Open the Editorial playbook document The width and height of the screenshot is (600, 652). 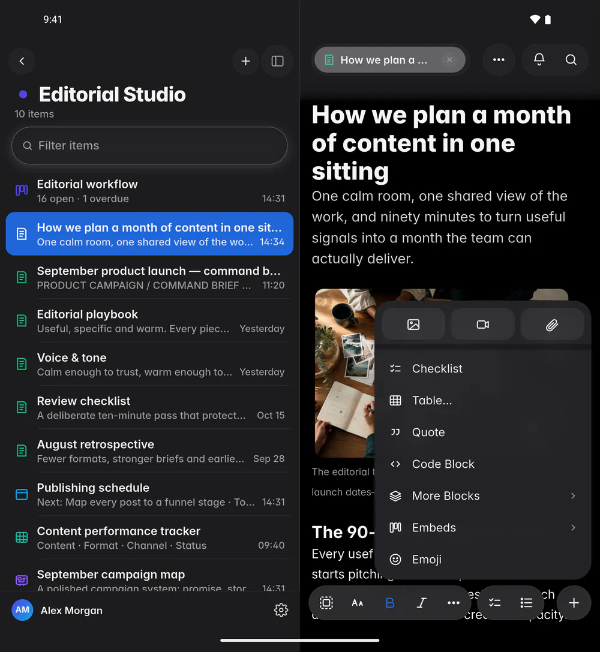(149, 321)
